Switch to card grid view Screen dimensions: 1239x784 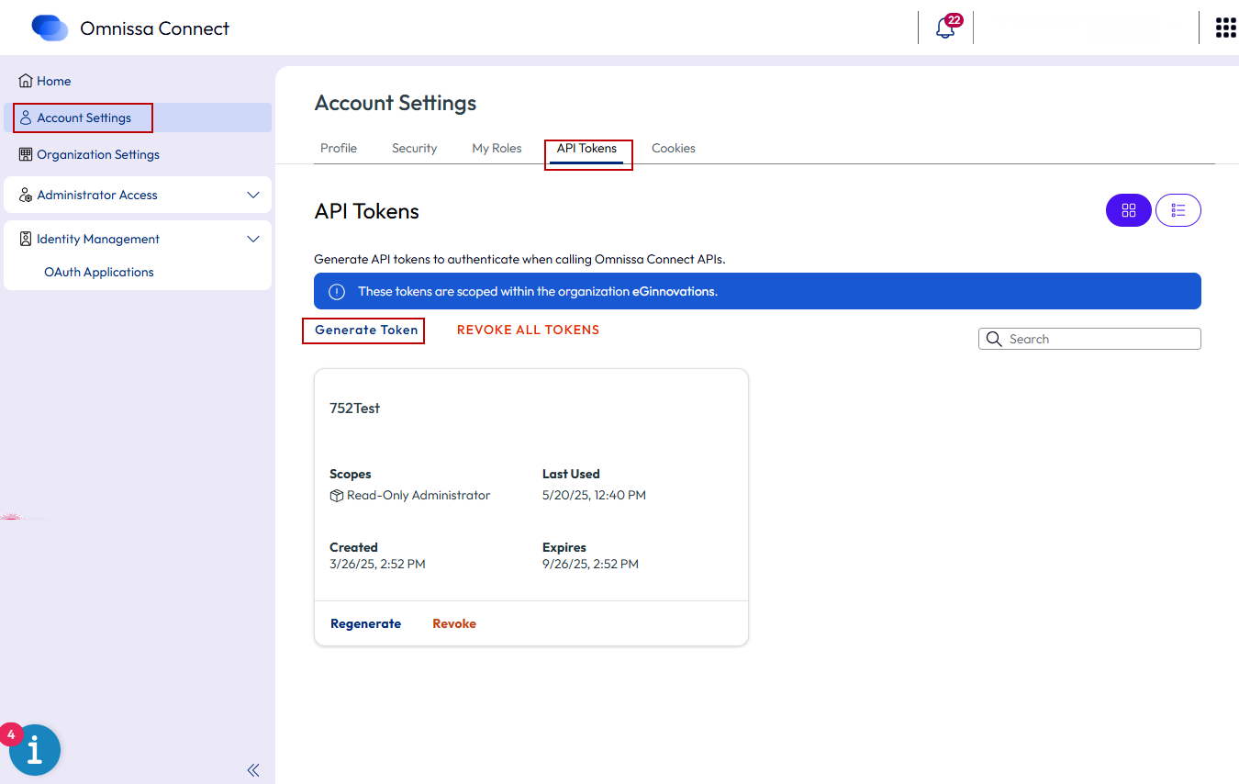[x=1128, y=210]
